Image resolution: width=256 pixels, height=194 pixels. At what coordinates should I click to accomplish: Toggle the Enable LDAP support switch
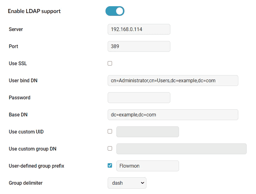pyautogui.click(x=115, y=11)
